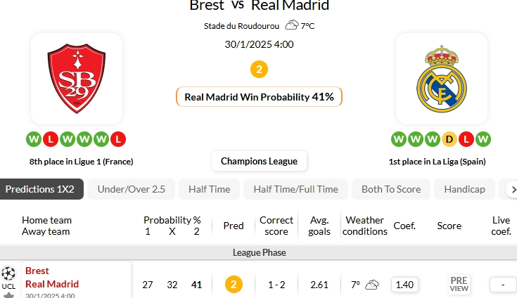517x298 pixels.
Task: Open the Brest team link in the table
Action: (x=37, y=271)
